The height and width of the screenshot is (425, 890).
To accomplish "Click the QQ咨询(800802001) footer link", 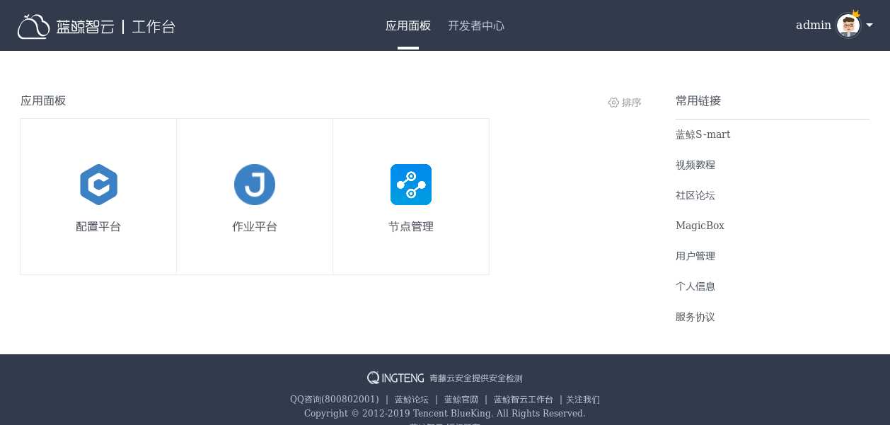I will tap(335, 400).
